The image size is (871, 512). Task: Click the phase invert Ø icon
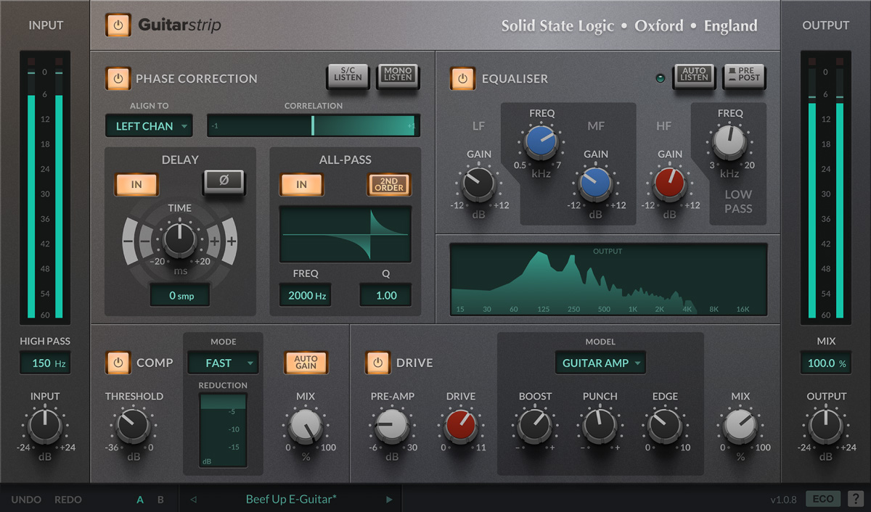point(224,183)
